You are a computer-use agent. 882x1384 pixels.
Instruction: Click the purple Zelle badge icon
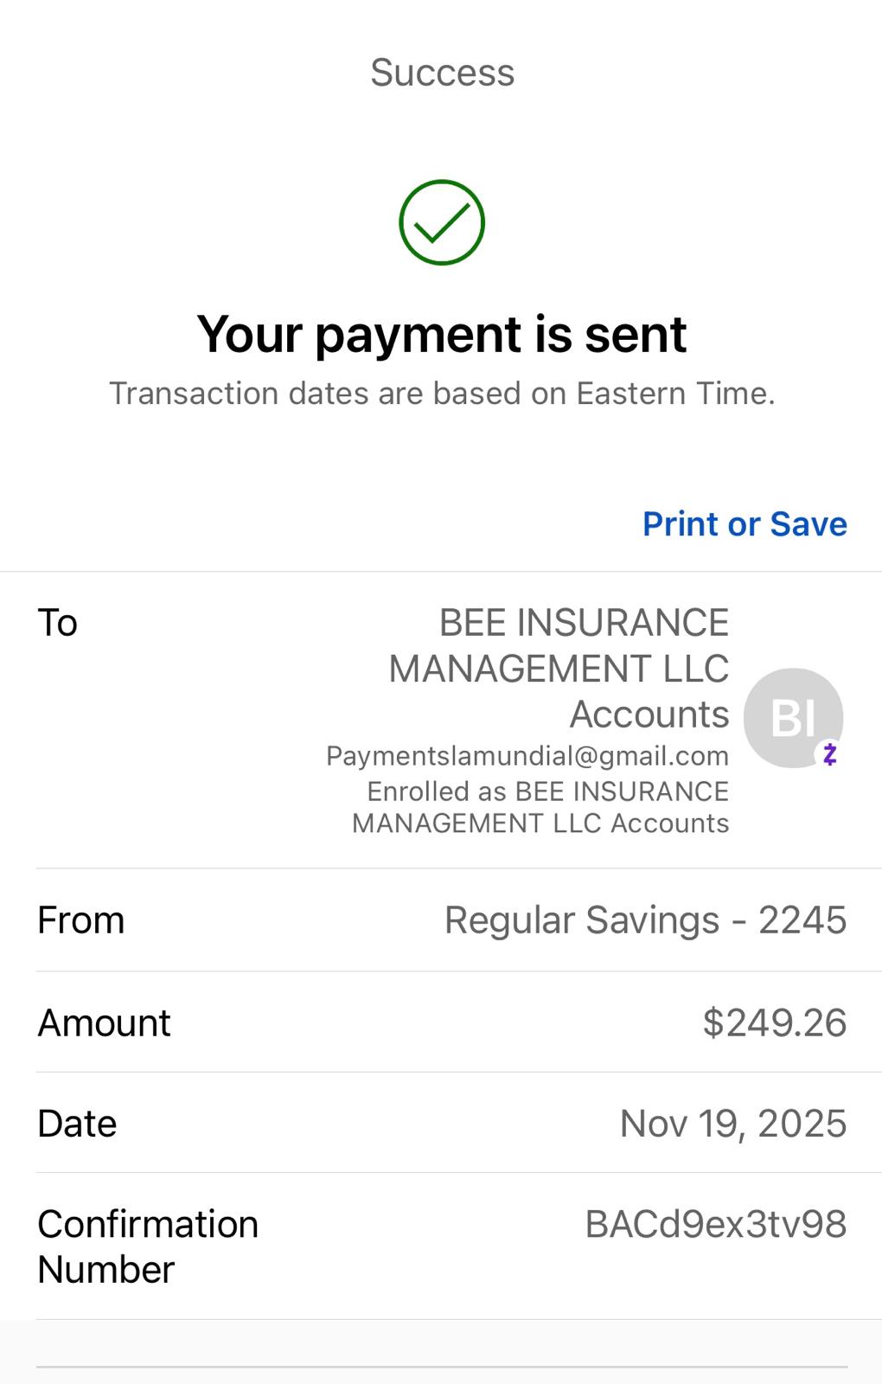click(x=830, y=754)
